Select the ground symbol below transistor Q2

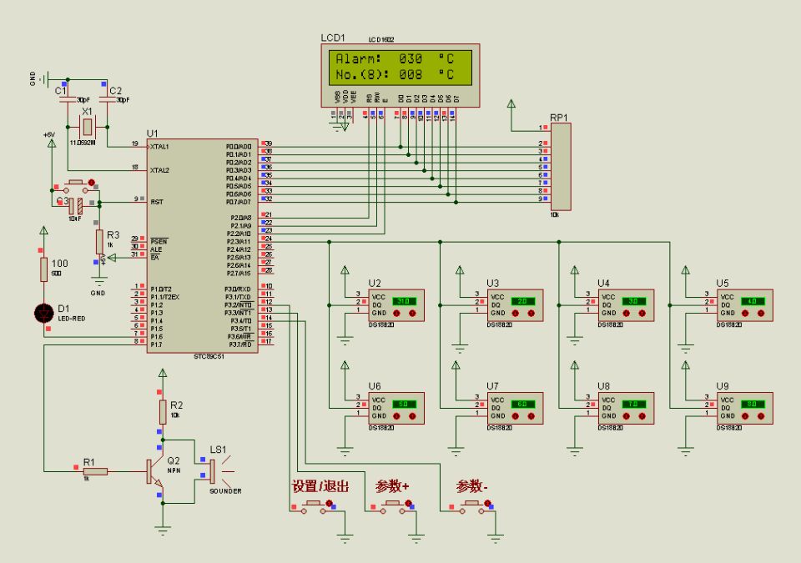point(163,531)
